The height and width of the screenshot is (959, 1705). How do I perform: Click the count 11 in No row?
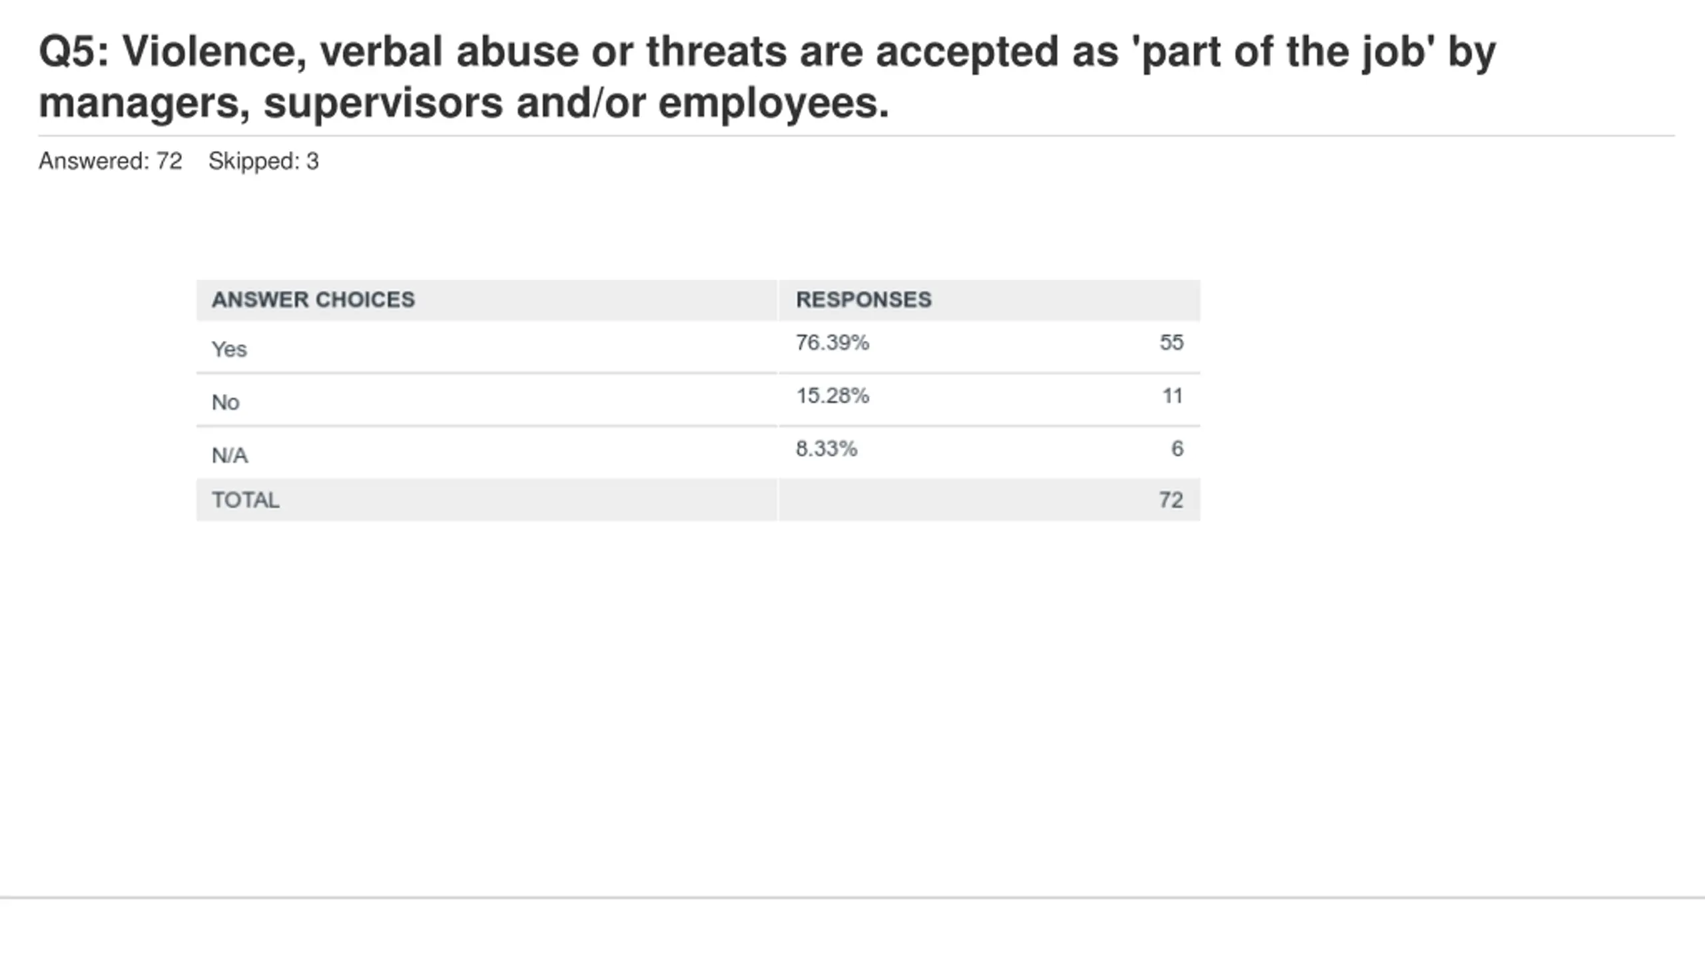(1172, 396)
